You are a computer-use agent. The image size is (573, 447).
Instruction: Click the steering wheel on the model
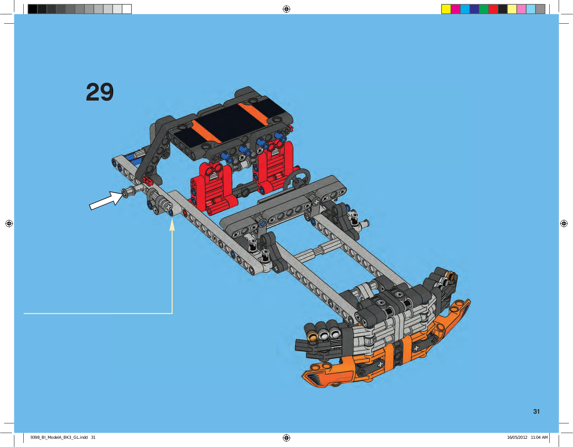(x=297, y=180)
